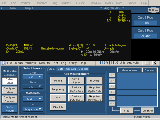Click the Buttons toggle on the scope
This screenshot has height=120, width=160.
(153, 10)
